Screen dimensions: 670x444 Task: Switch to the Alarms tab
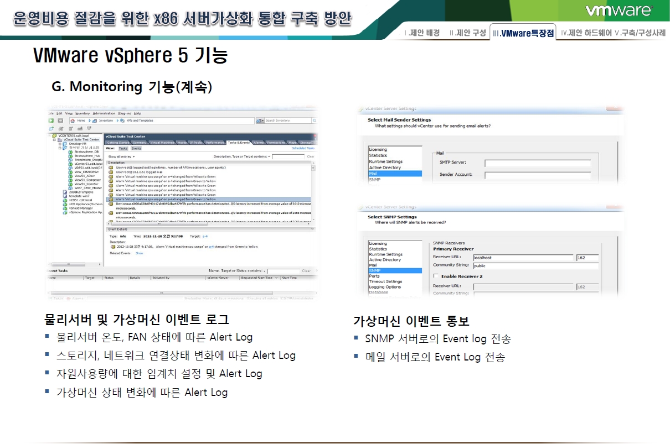click(259, 143)
